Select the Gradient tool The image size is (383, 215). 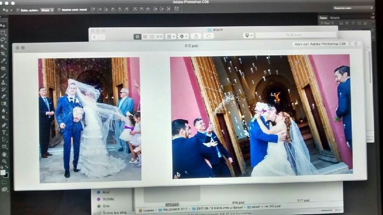(3, 103)
